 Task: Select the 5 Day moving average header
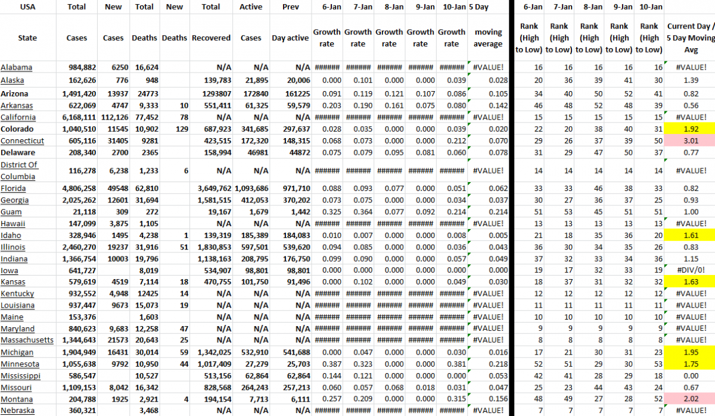click(x=488, y=38)
